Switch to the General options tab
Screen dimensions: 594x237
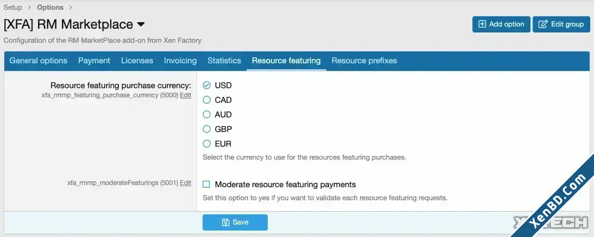(x=38, y=61)
